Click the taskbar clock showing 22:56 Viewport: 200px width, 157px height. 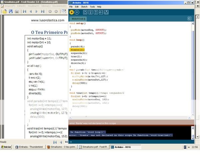coord(195,147)
